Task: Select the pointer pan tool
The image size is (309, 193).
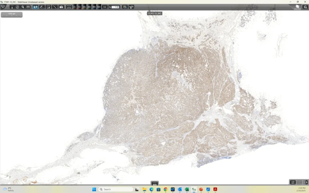Action: (x=35, y=7)
